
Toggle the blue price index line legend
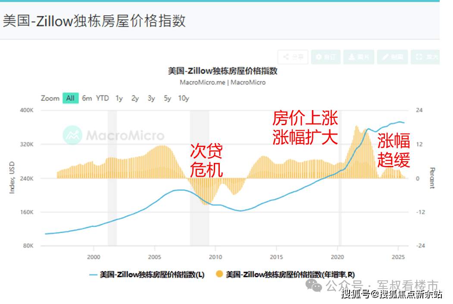point(147,274)
